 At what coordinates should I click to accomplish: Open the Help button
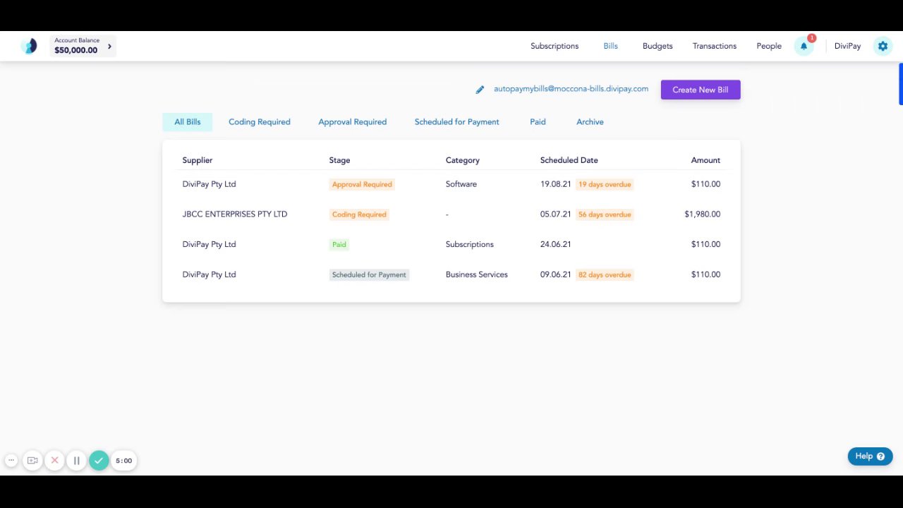click(870, 456)
